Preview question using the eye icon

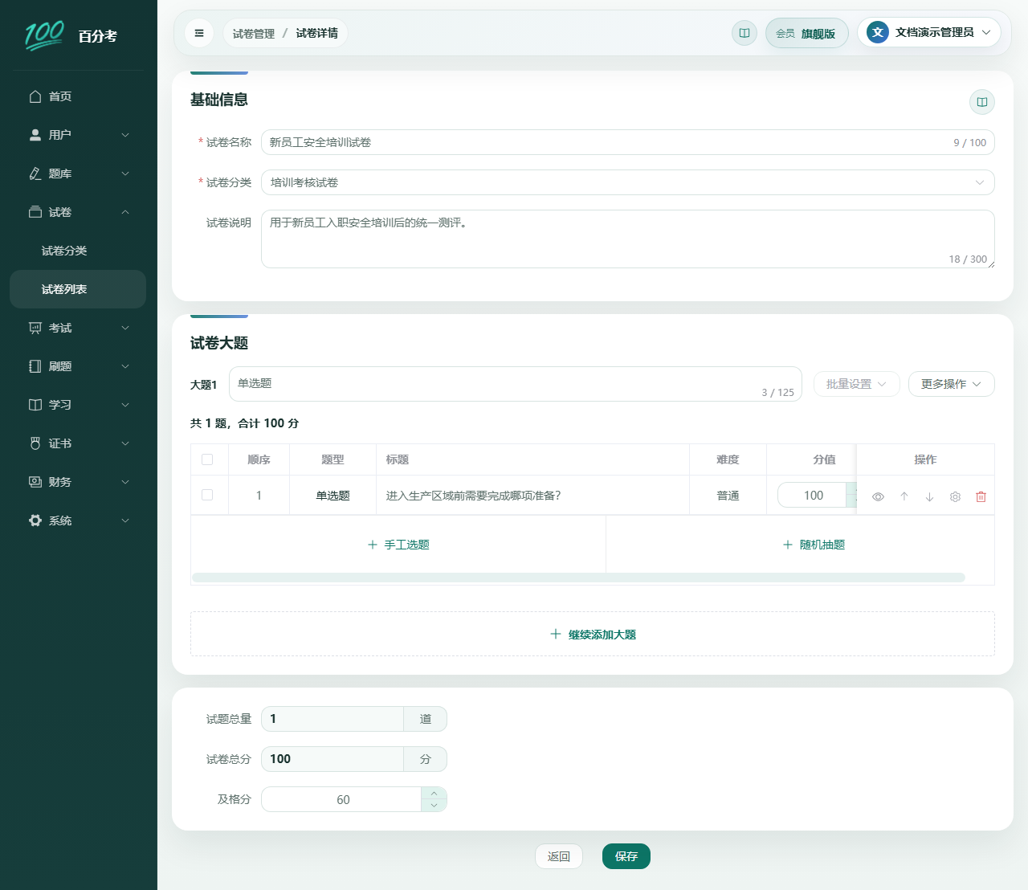[878, 496]
